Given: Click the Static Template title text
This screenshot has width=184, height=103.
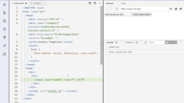Looking at the screenshot, I should [x=50, y=42].
